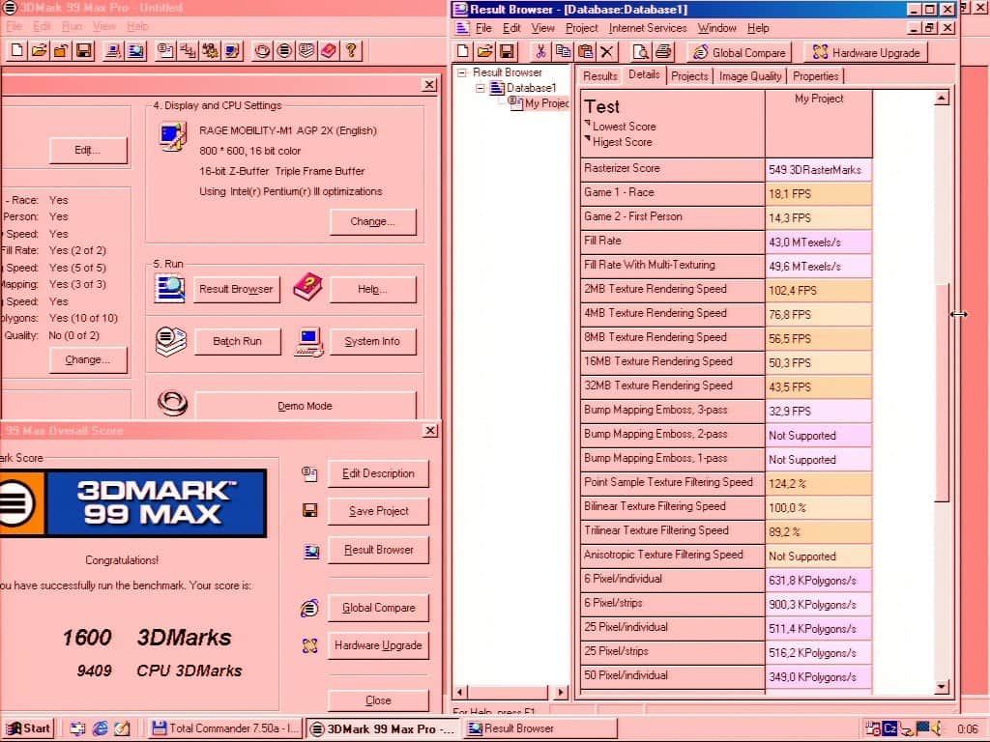Click Batch Run button
The height and width of the screenshot is (742, 990).
(238, 341)
